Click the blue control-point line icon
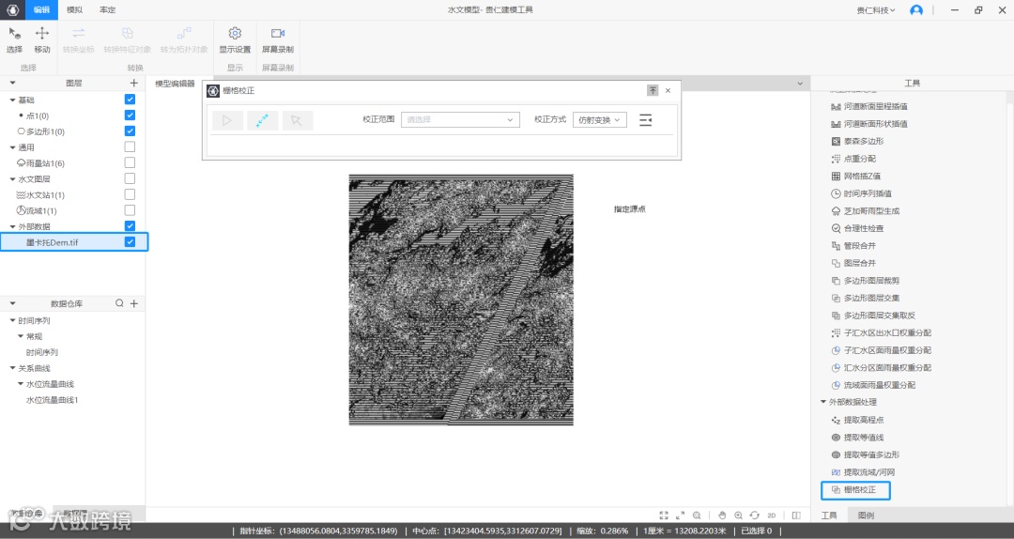This screenshot has height=539, width=1014. pyautogui.click(x=263, y=120)
